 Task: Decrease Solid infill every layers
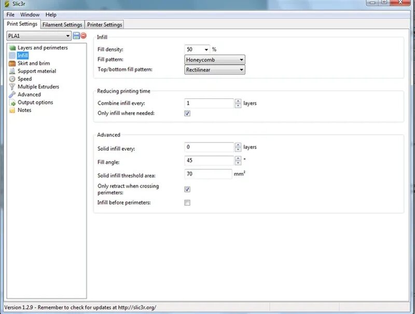(x=238, y=149)
